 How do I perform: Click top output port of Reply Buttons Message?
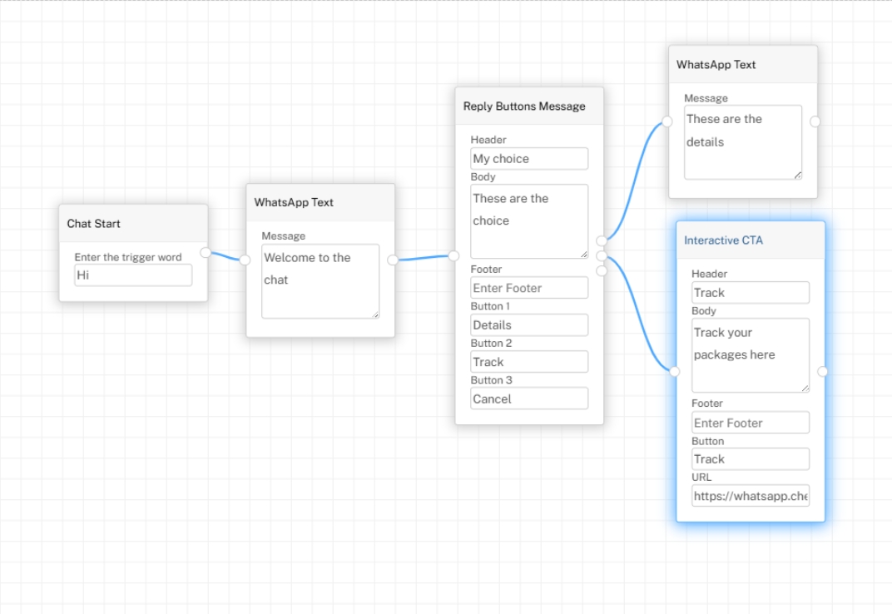[602, 240]
